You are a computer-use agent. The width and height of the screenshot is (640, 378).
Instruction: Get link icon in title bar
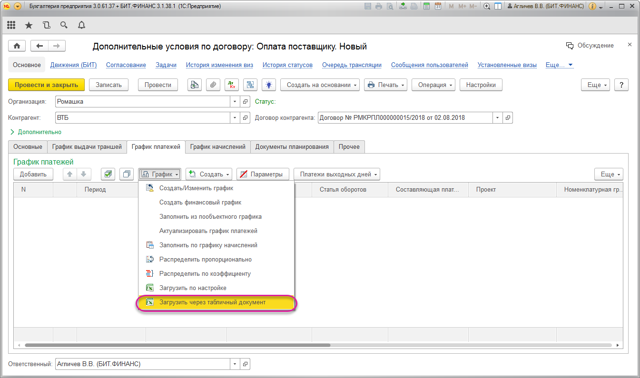[403, 6]
